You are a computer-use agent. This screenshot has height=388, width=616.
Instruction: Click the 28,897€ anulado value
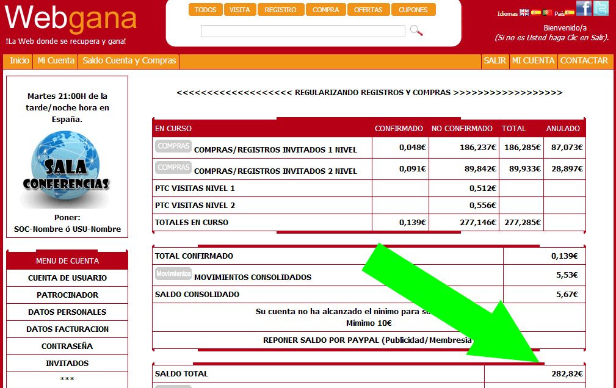pyautogui.click(x=567, y=169)
